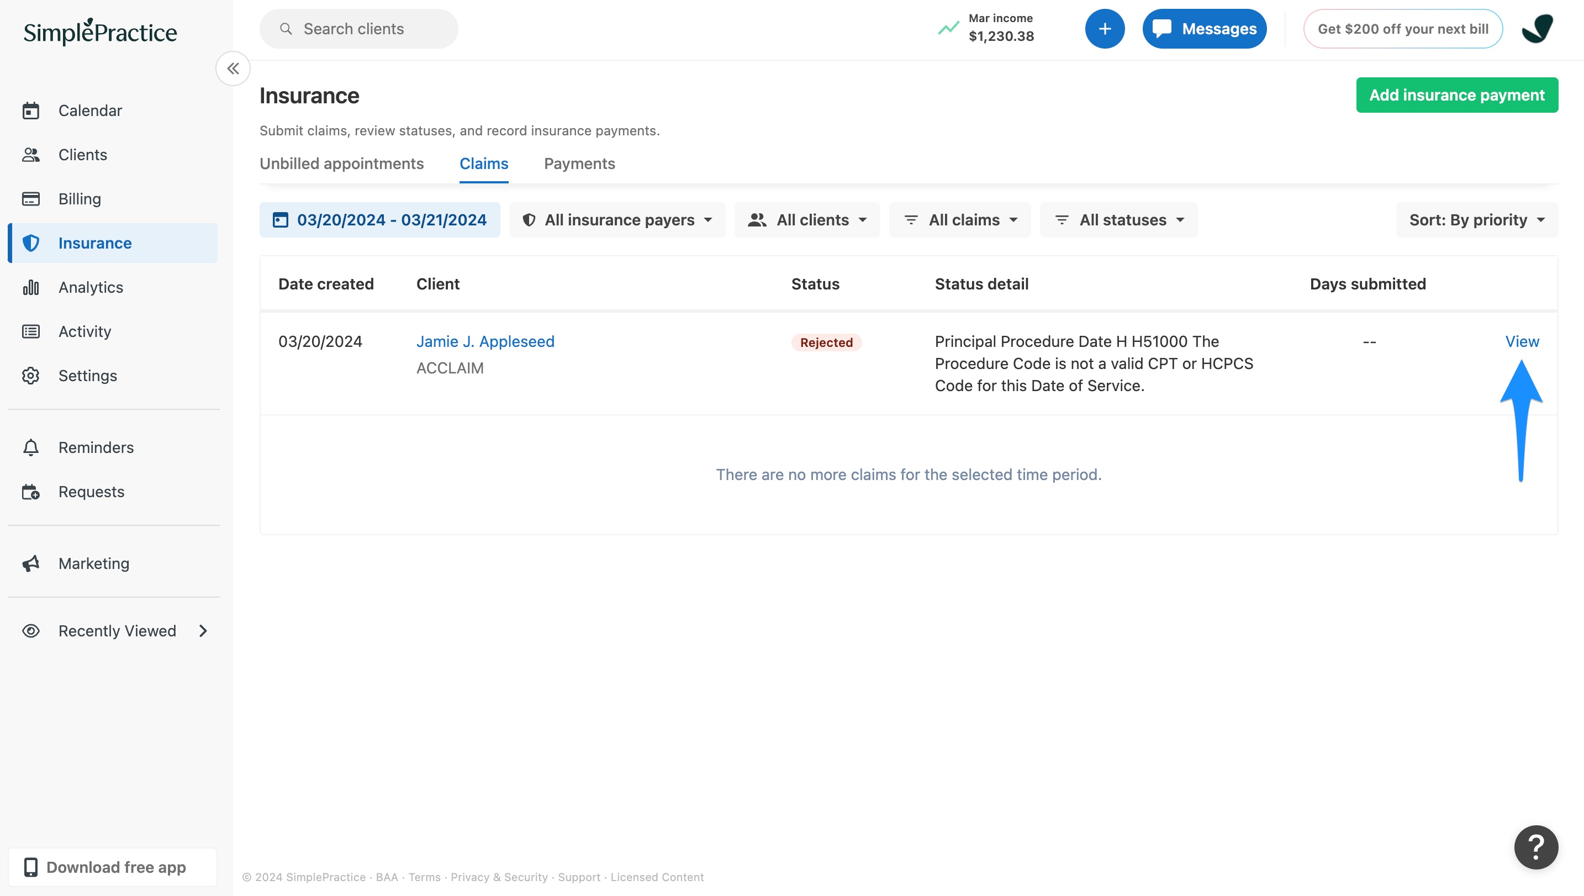The height and width of the screenshot is (896, 1584).
Task: Open Analytics page
Action: [113, 287]
